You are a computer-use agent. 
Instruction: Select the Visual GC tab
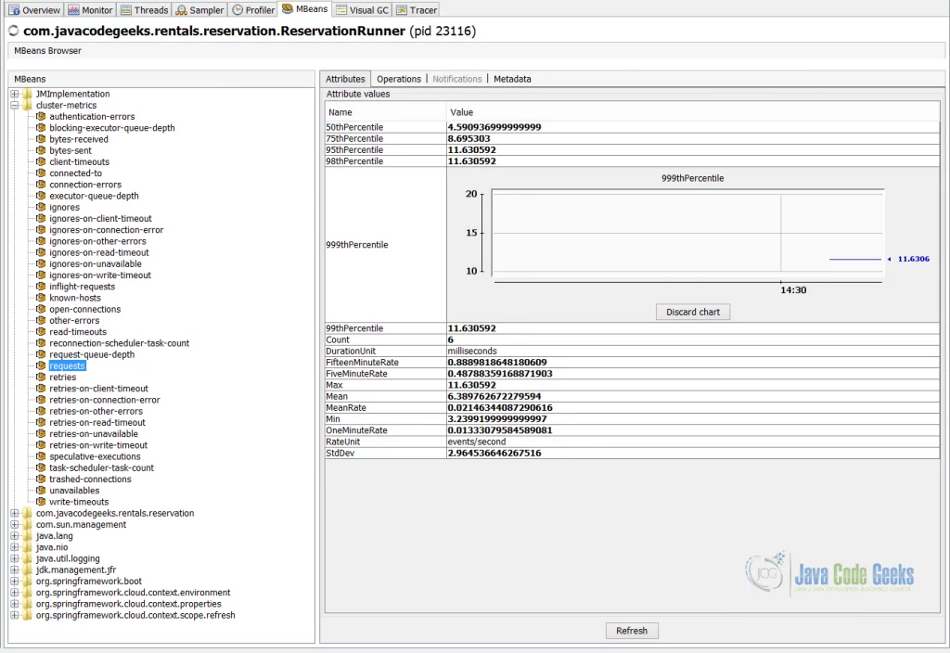[x=363, y=9]
